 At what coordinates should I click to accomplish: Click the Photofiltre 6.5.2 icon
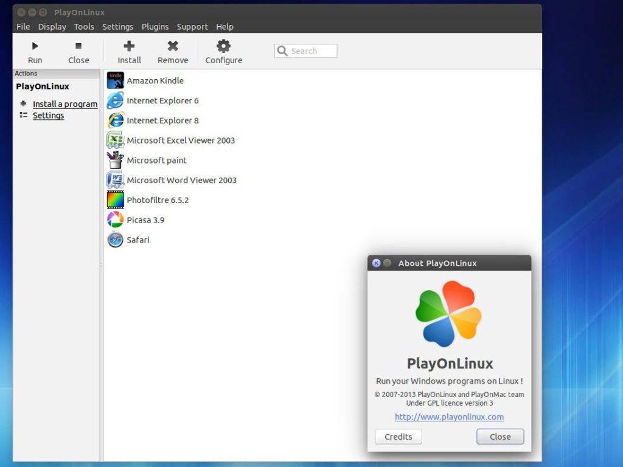pos(115,199)
